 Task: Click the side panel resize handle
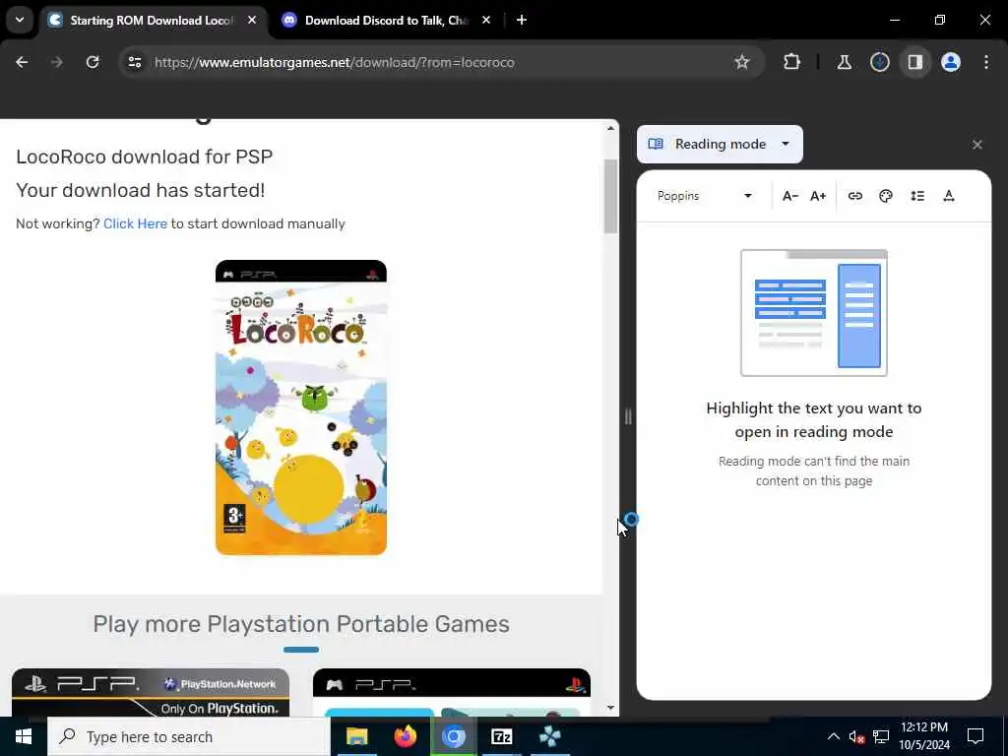pos(628,416)
